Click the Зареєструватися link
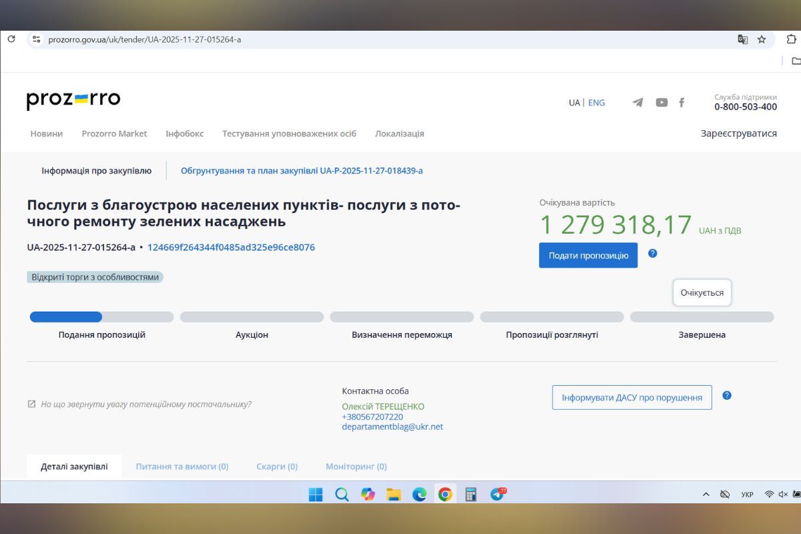Image resolution: width=801 pixels, height=534 pixels. click(x=738, y=133)
